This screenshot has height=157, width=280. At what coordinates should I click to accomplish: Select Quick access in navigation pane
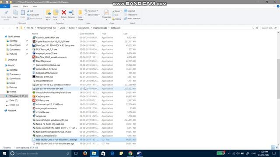point(14,37)
